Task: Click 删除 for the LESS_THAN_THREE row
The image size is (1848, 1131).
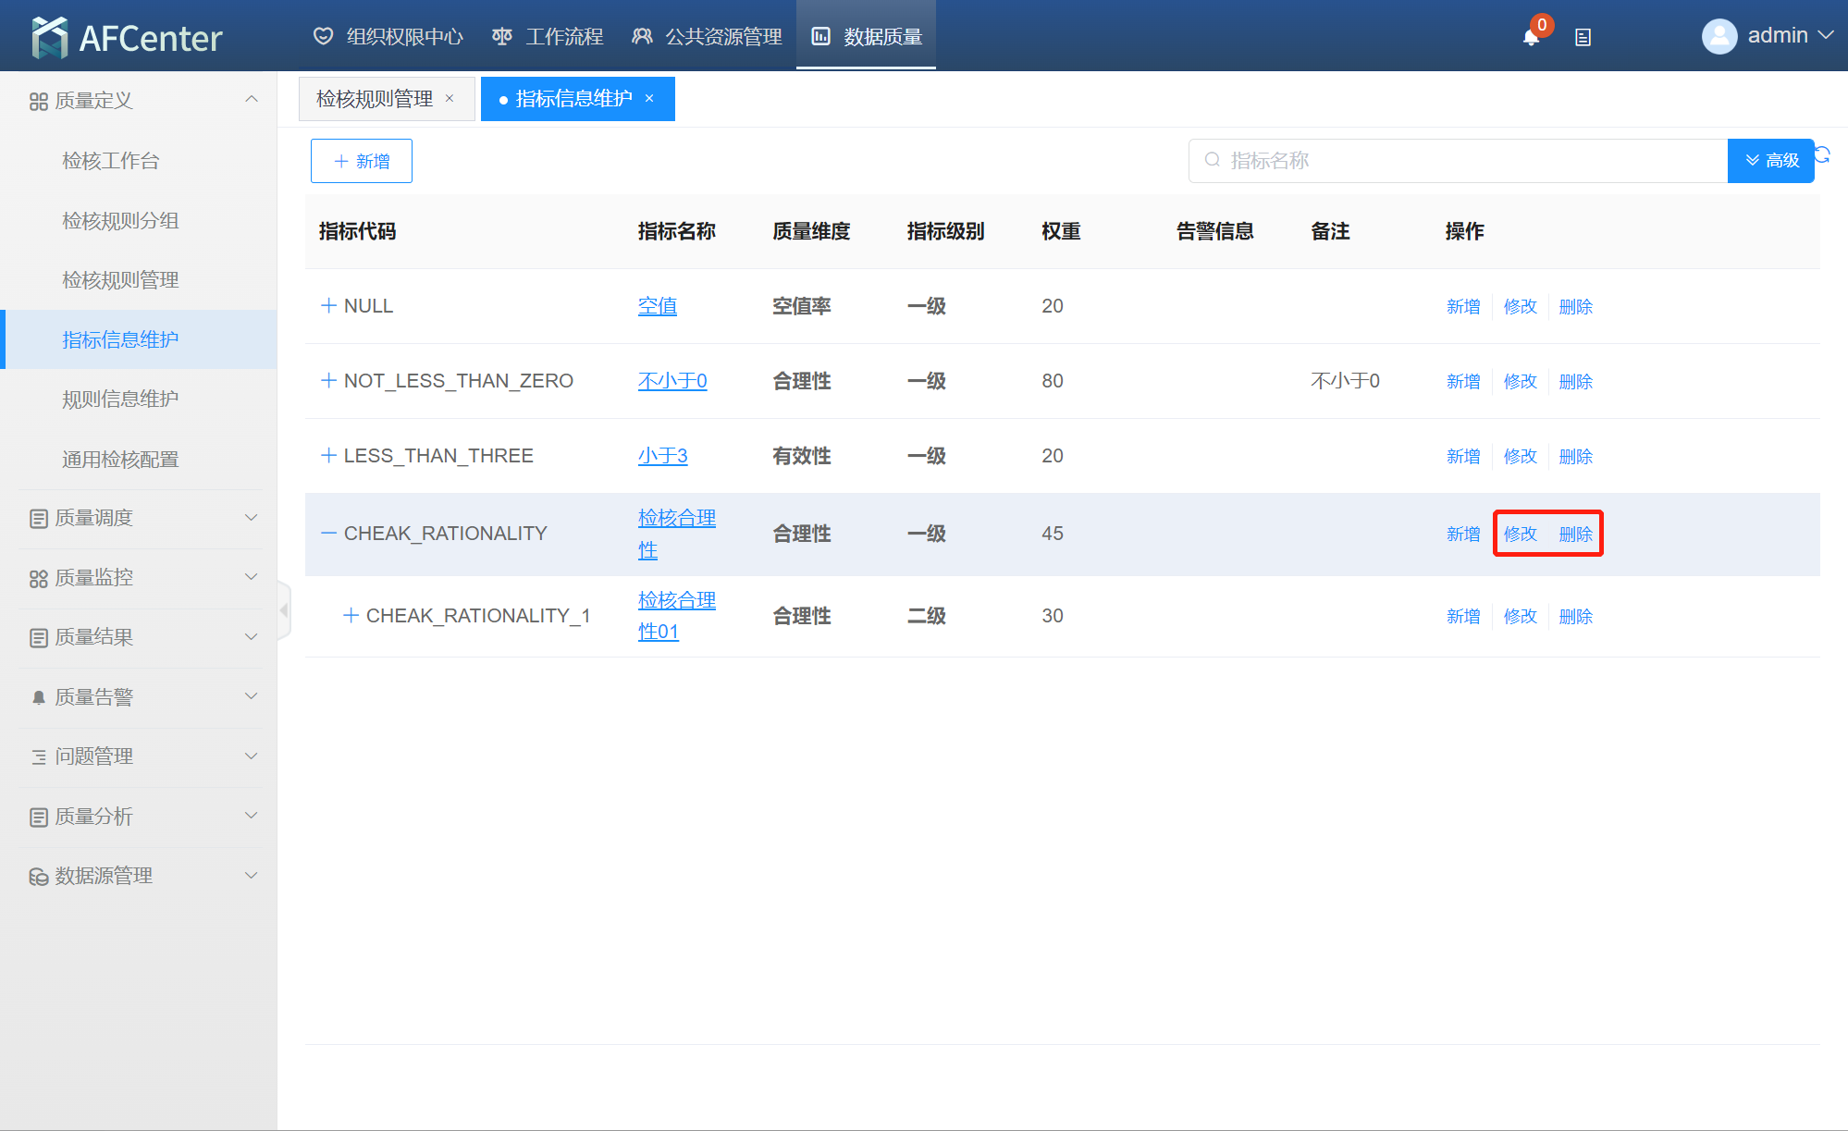Action: [x=1575, y=456]
